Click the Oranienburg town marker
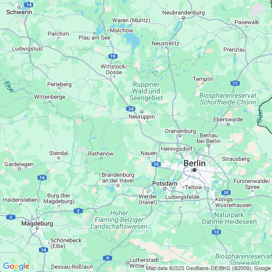This screenshot has width=272, height=272. pos(180,136)
